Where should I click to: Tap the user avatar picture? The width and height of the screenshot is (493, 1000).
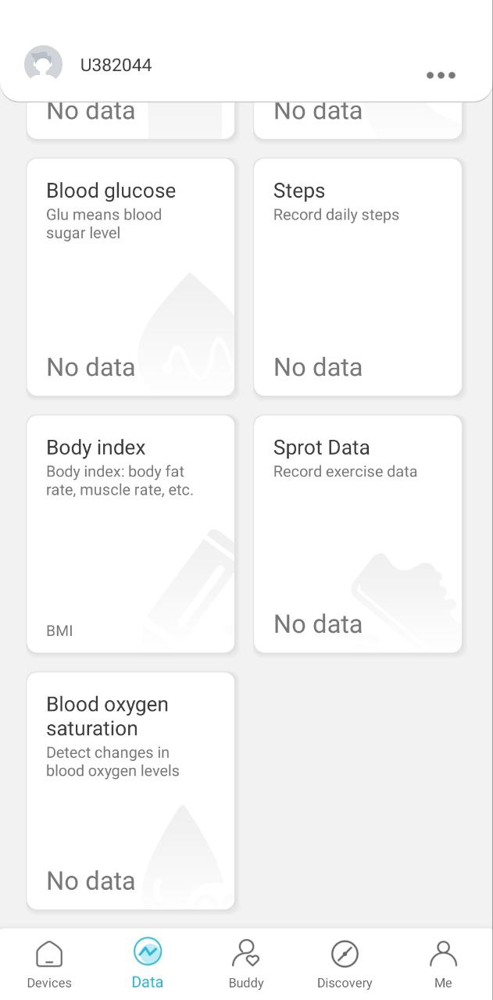[x=43, y=65]
